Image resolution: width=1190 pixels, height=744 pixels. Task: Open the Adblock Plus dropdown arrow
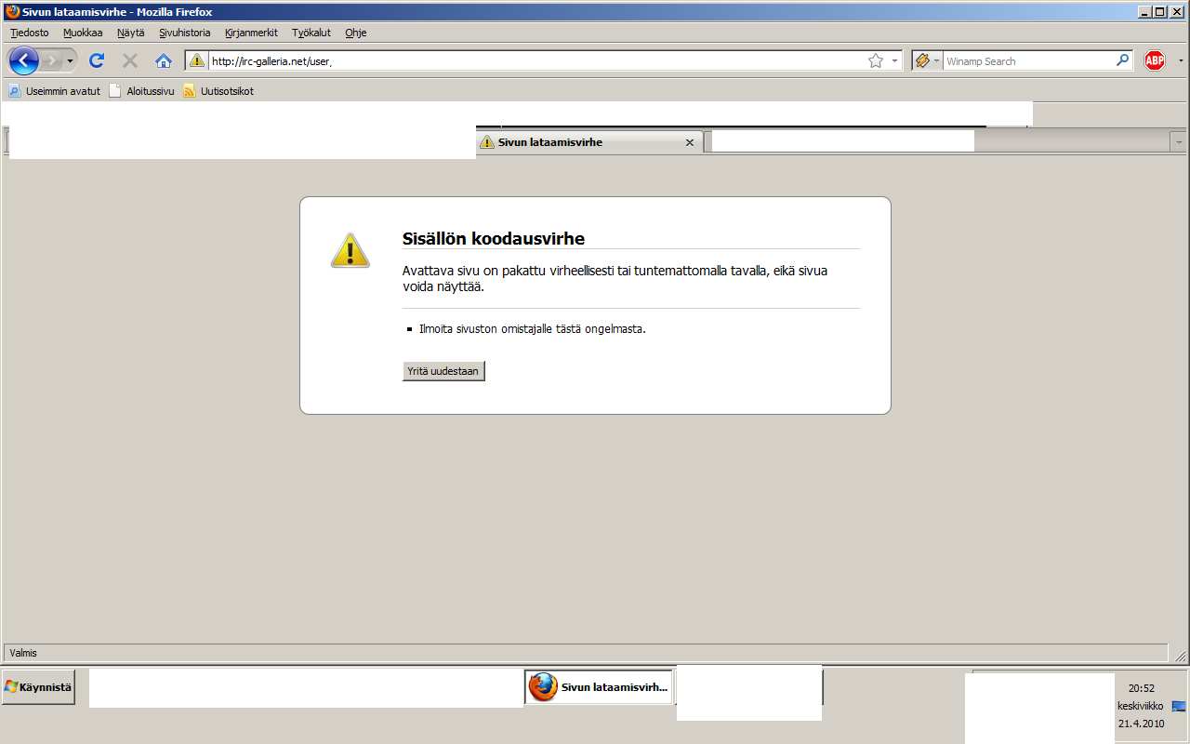pyautogui.click(x=1181, y=60)
